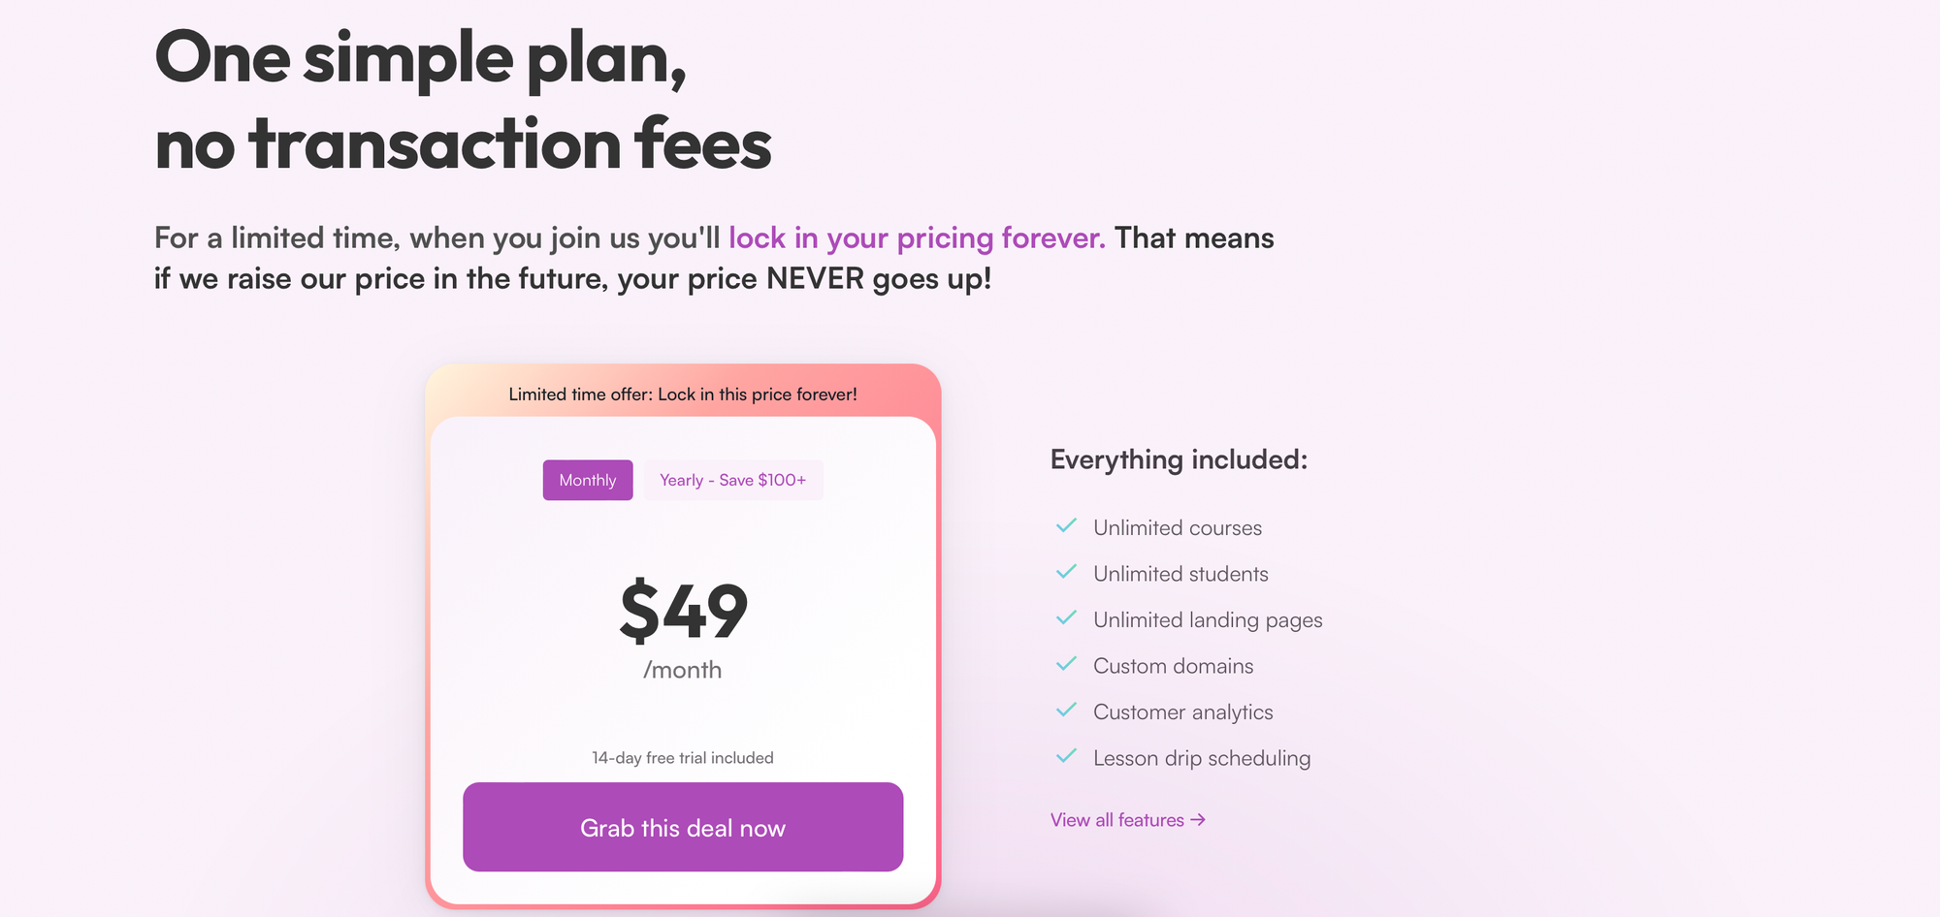Viewport: 1940px width, 917px height.
Task: Click the Limited time offer banner
Action: pos(683,394)
